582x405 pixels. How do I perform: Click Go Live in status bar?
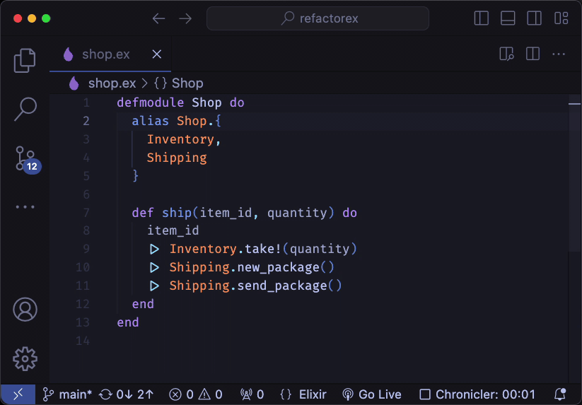click(372, 394)
